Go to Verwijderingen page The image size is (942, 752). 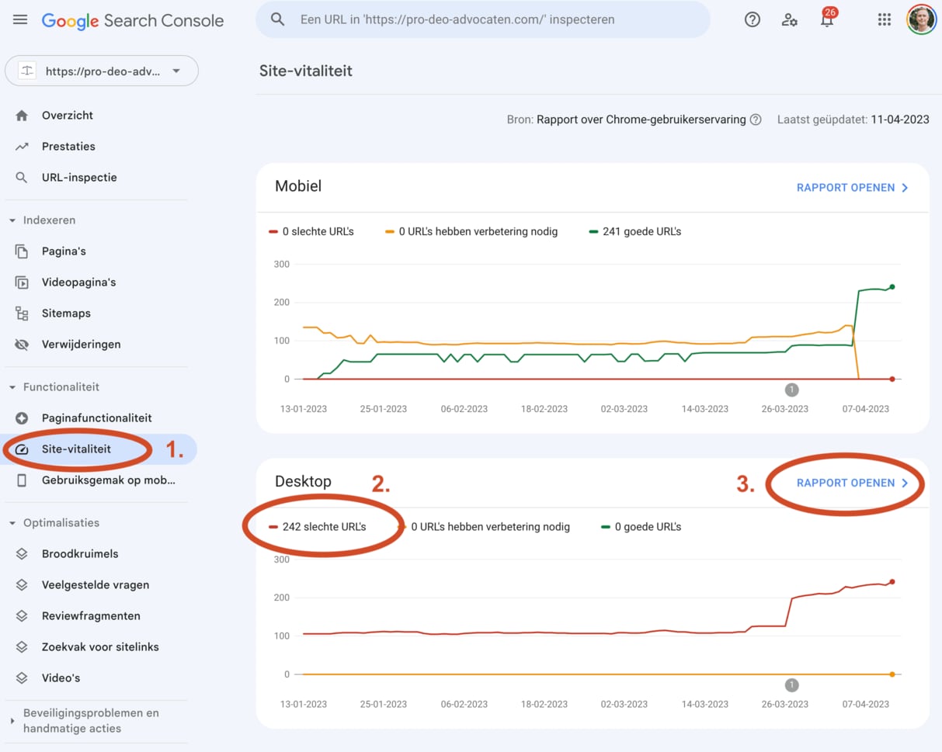point(82,345)
